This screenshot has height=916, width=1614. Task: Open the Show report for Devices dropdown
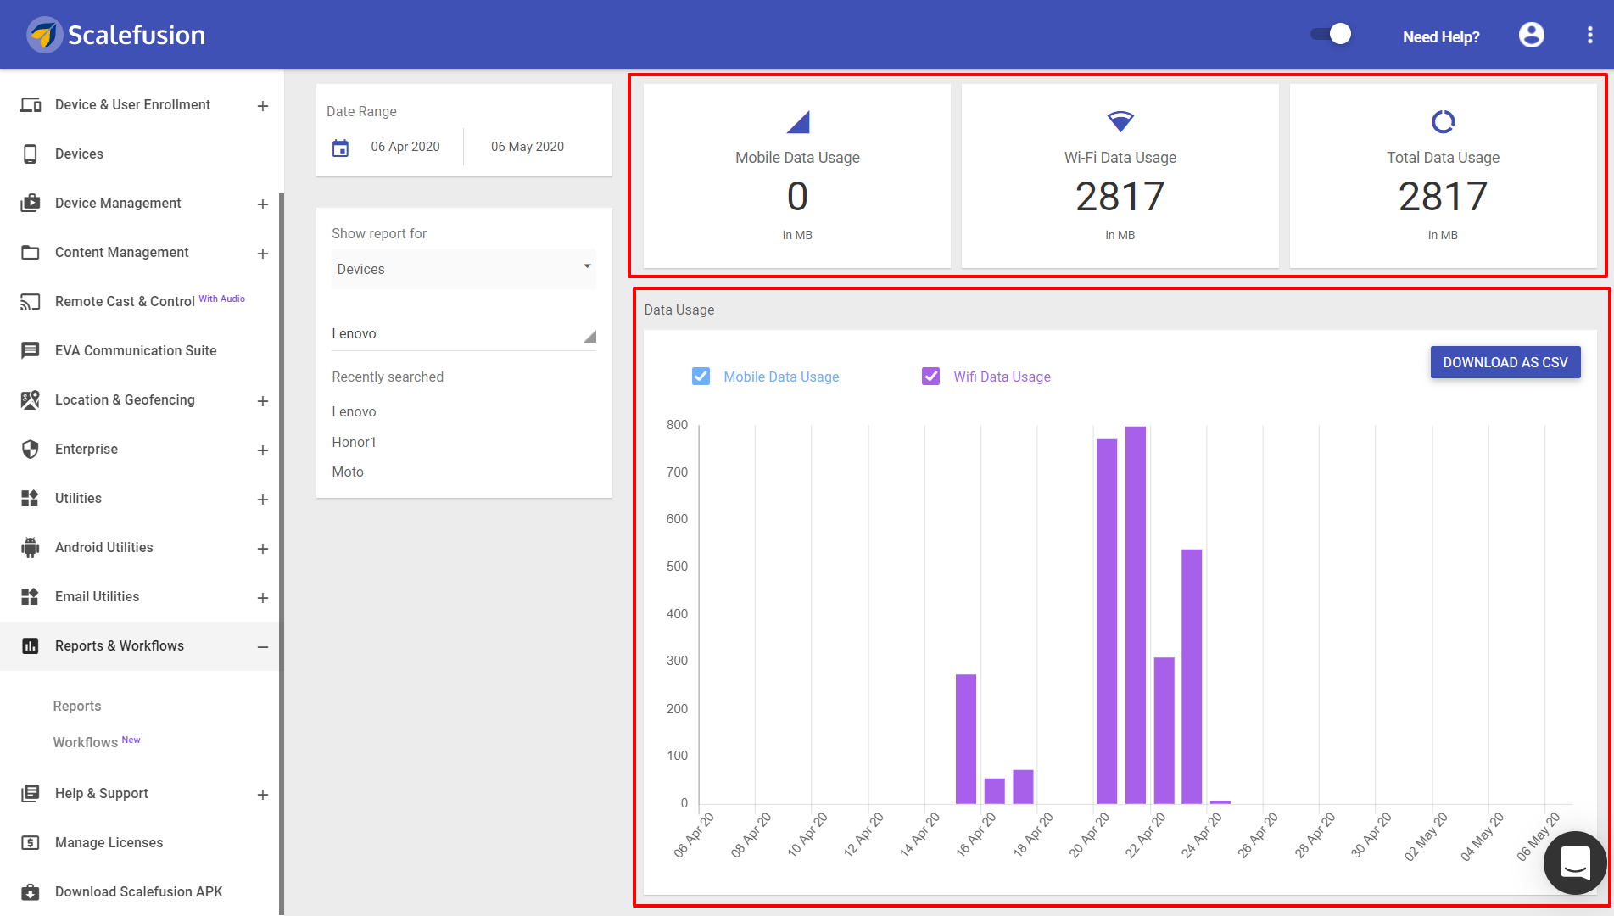coord(464,269)
